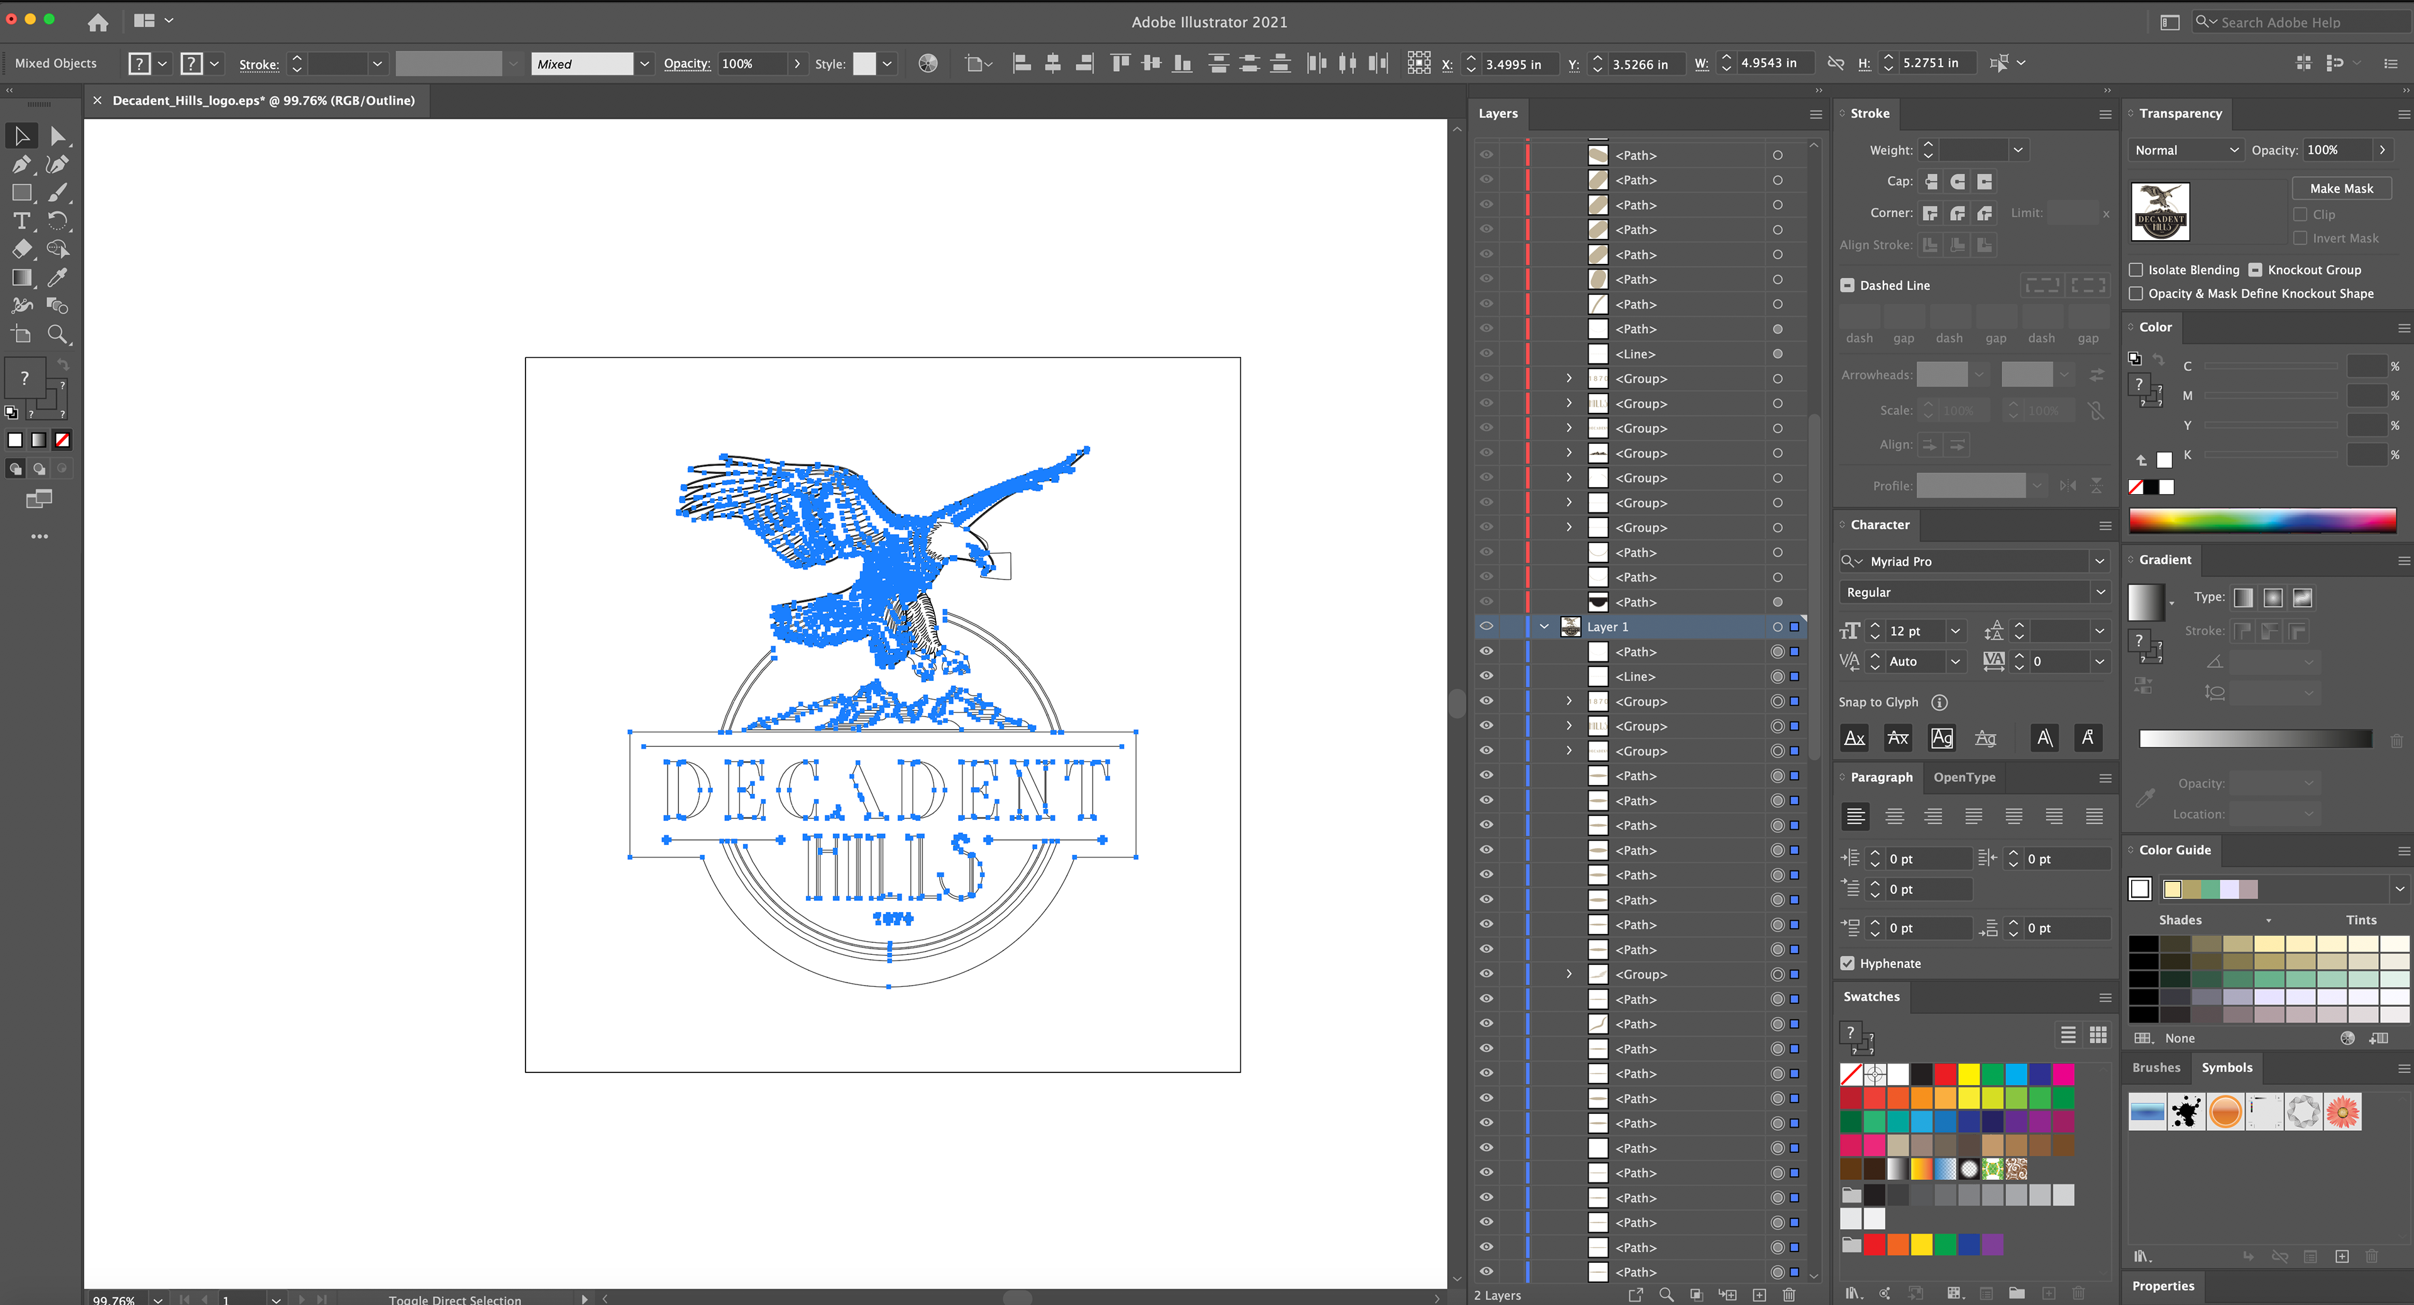This screenshot has width=2414, height=1305.
Task: Select the Direct Selection tool
Action: (57, 137)
